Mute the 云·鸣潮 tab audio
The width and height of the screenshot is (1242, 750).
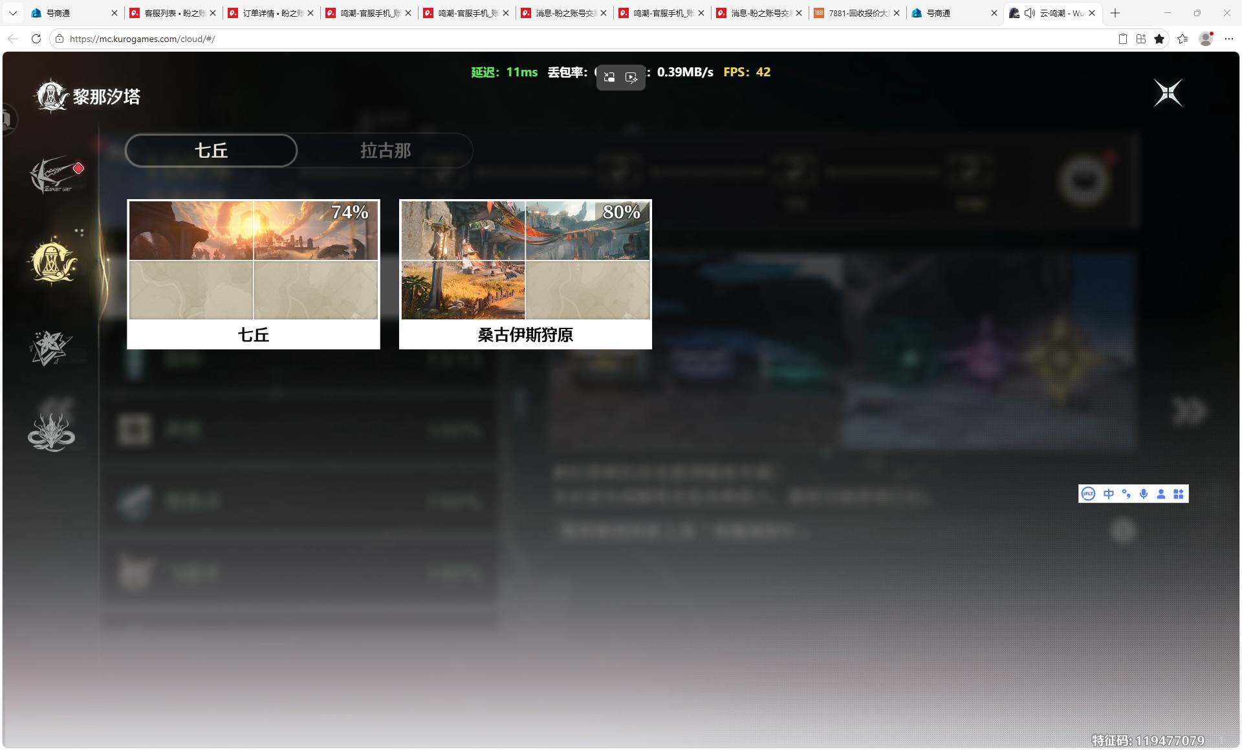[x=1030, y=13]
